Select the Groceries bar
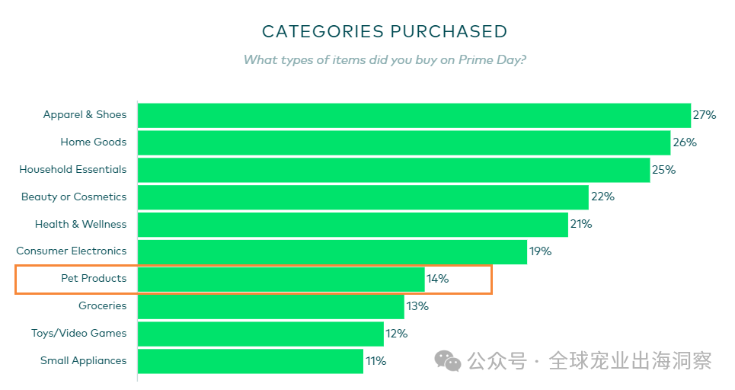 tap(270, 306)
